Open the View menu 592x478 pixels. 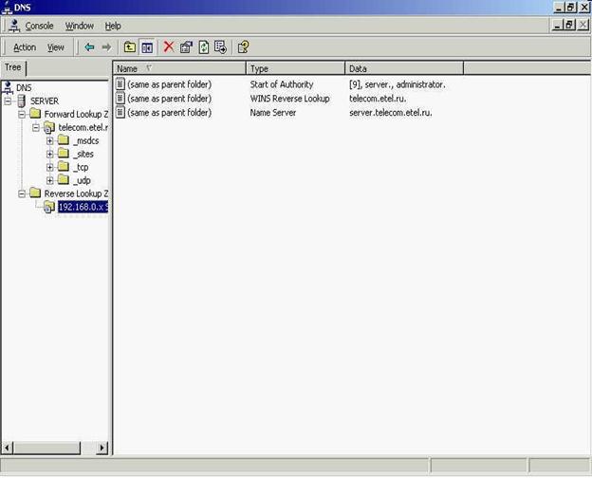point(56,46)
